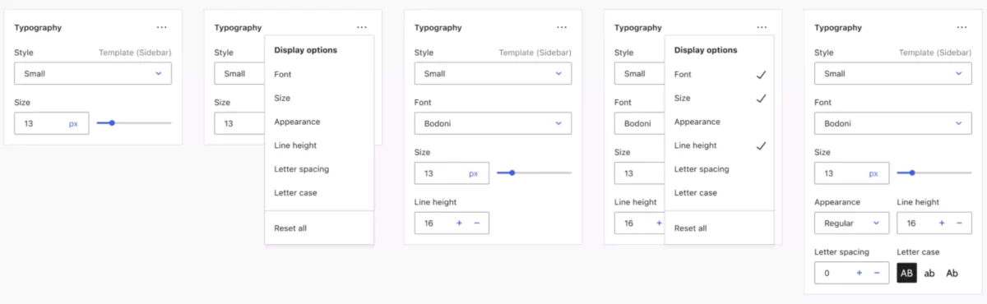This screenshot has height=304, width=987.
Task: Select uppercase AB letter case
Action: coord(906,273)
